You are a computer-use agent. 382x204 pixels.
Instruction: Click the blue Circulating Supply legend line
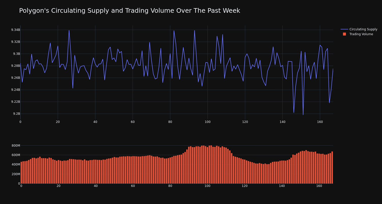344,29
